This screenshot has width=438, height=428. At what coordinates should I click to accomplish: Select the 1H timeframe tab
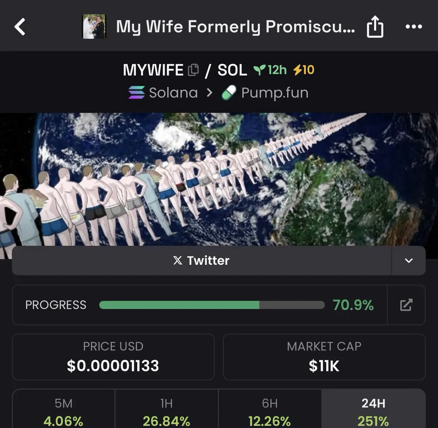coord(166,408)
